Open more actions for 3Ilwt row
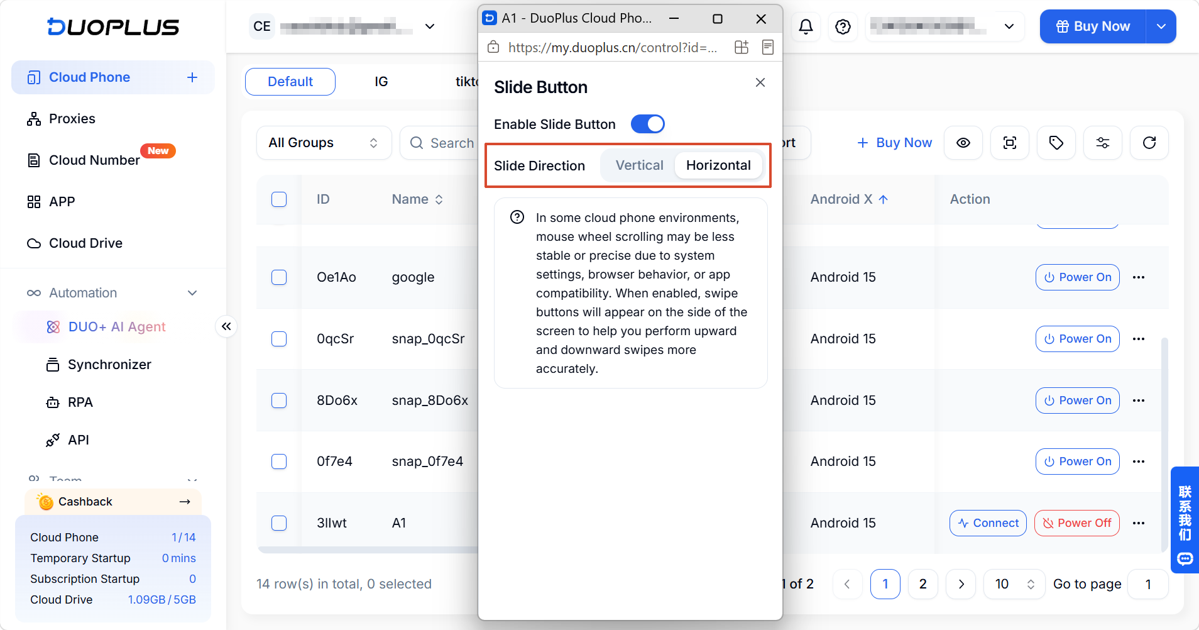This screenshot has width=1199, height=630. click(x=1139, y=523)
